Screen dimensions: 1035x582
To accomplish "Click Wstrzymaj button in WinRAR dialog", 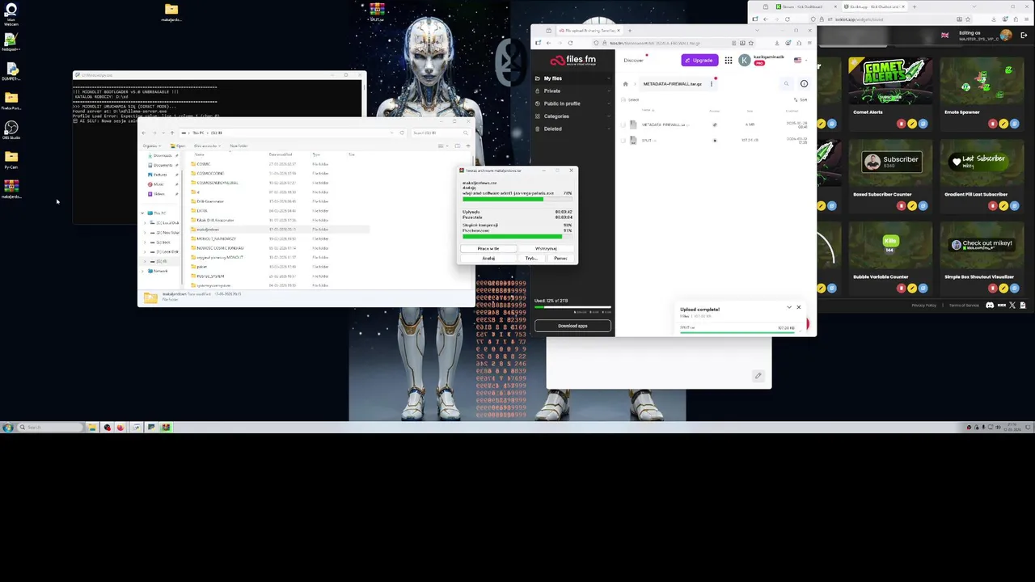I will 546,249.
